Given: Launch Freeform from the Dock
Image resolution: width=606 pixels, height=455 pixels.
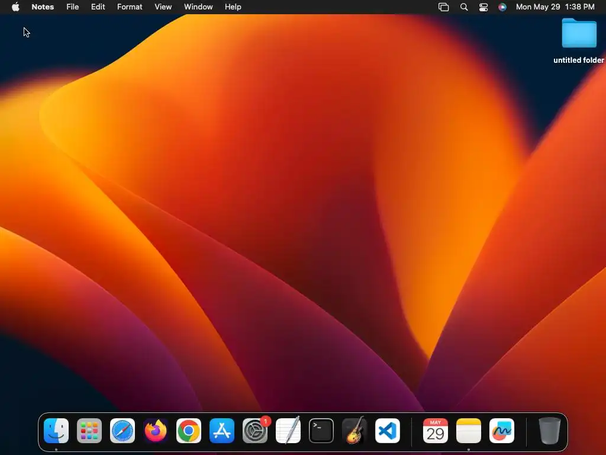Looking at the screenshot, I should point(502,431).
